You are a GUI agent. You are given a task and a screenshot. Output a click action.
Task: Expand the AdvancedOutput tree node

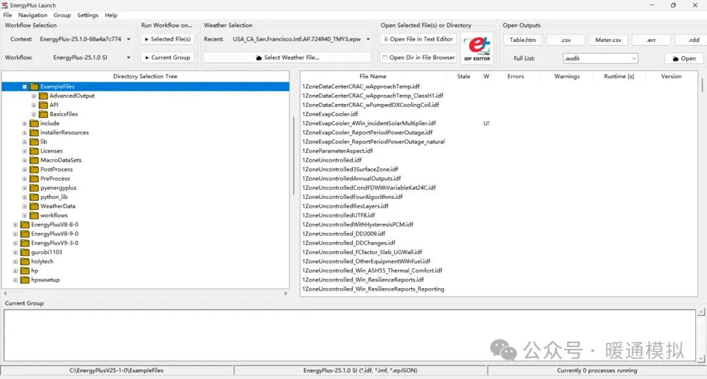[33, 96]
